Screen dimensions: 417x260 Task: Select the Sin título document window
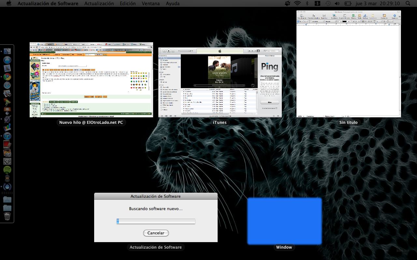[349, 64]
